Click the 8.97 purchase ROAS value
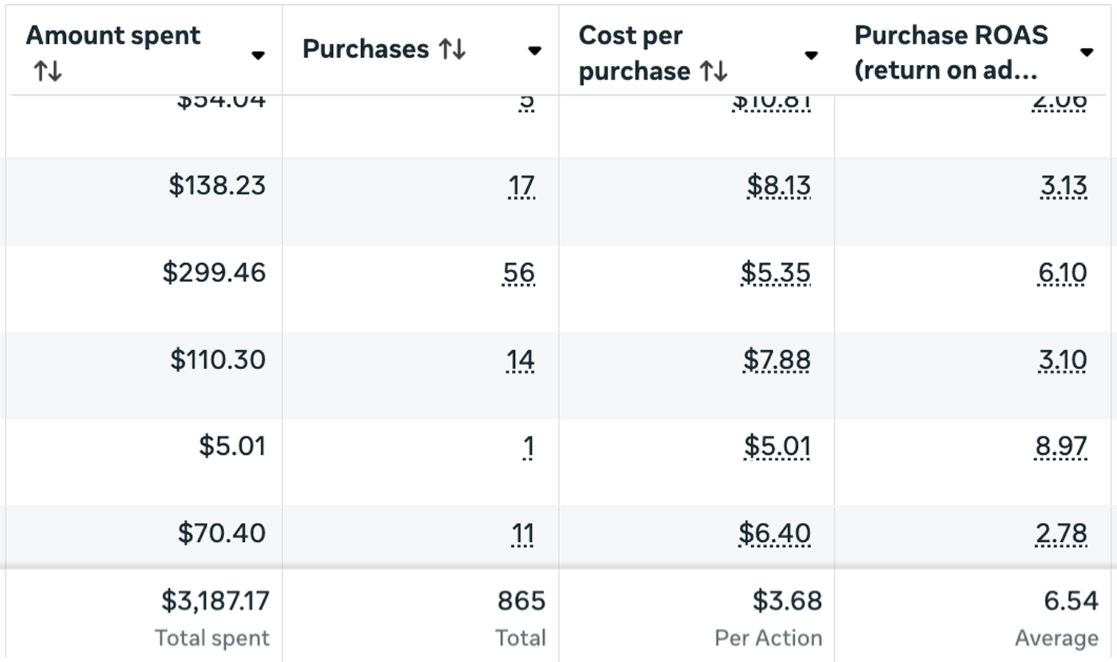Screen dimensions: 1117x662 [1060, 446]
